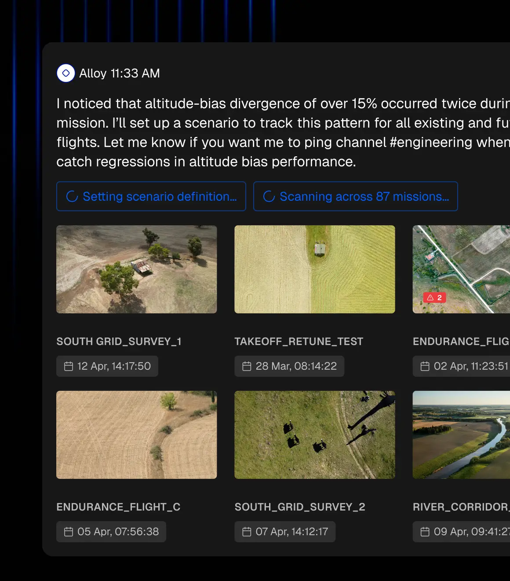The width and height of the screenshot is (510, 581).
Task: Click the 07 Apr, 14:12:17 date chip
Action: coord(285,532)
